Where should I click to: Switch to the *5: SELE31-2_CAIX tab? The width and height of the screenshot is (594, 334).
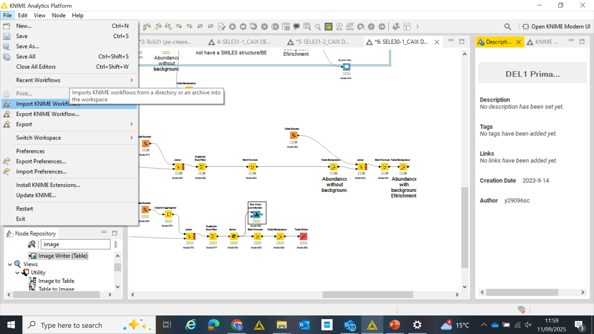click(322, 42)
